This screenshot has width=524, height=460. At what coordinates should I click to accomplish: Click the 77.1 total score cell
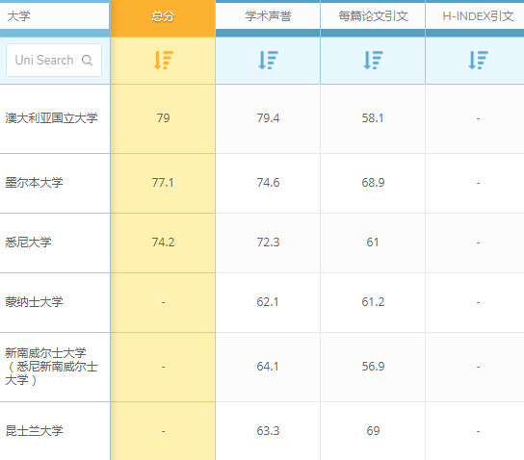pos(163,183)
